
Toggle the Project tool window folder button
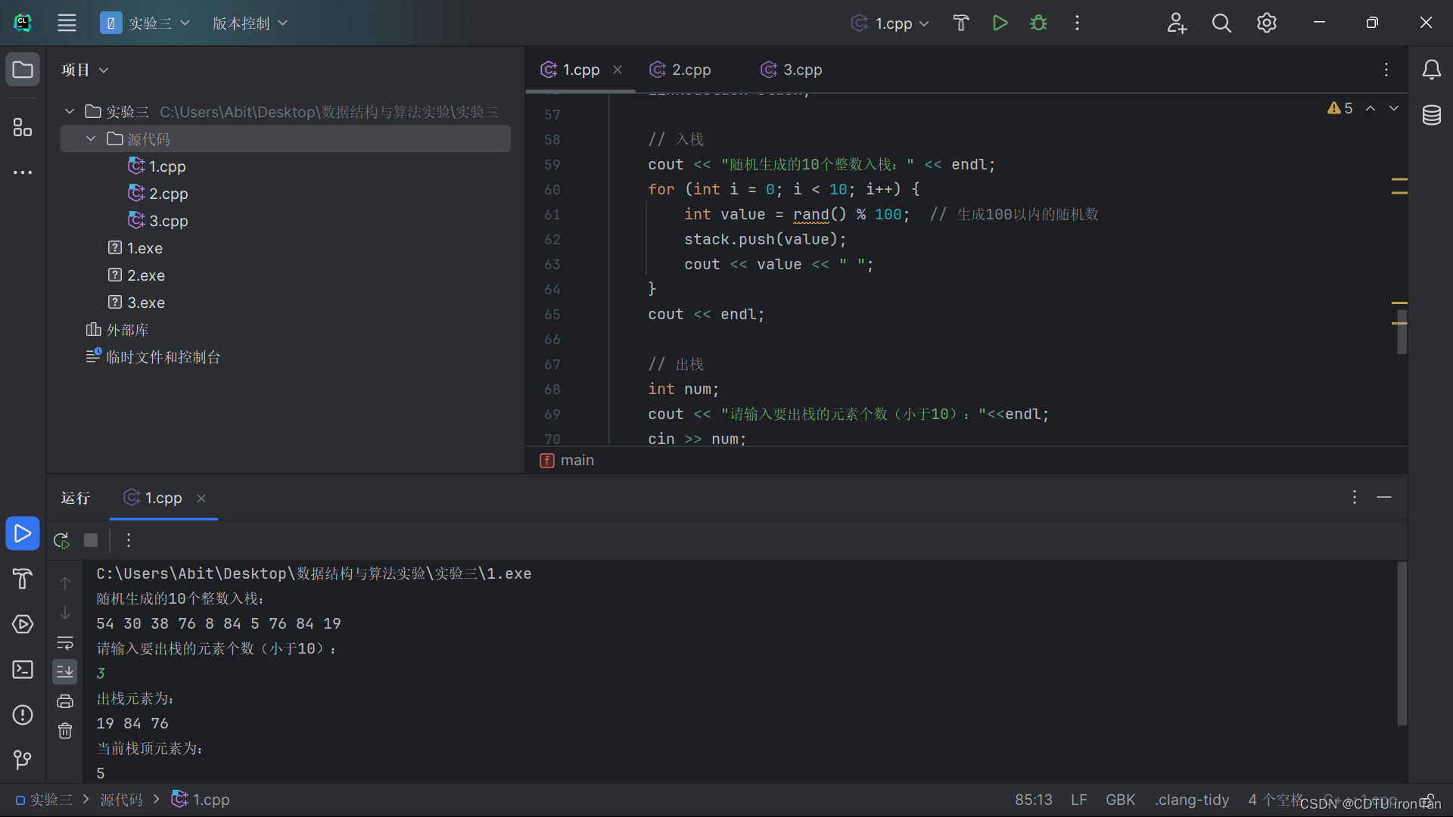click(23, 70)
